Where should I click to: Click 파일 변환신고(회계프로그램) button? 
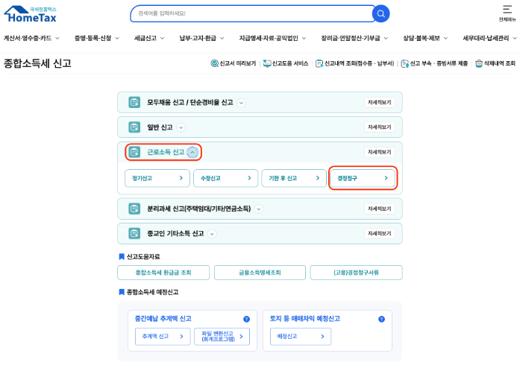pyautogui.click(x=222, y=337)
